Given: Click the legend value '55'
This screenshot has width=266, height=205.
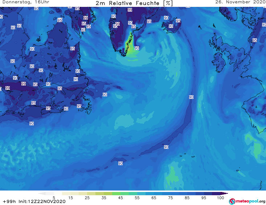Looking at the screenshot, I should [137, 197].
